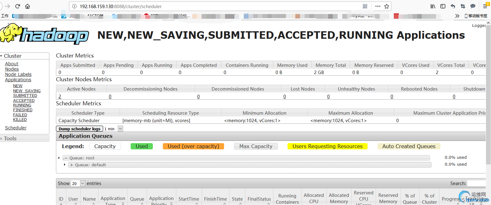Screen dimensions: 491x205
Task: Open the Scheduler link in sidebar
Action: (x=16, y=128)
